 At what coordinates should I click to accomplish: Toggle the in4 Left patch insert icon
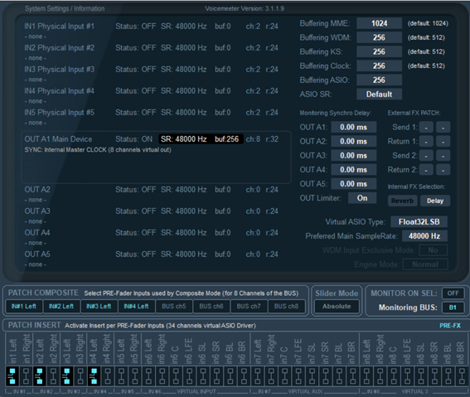[94, 376]
